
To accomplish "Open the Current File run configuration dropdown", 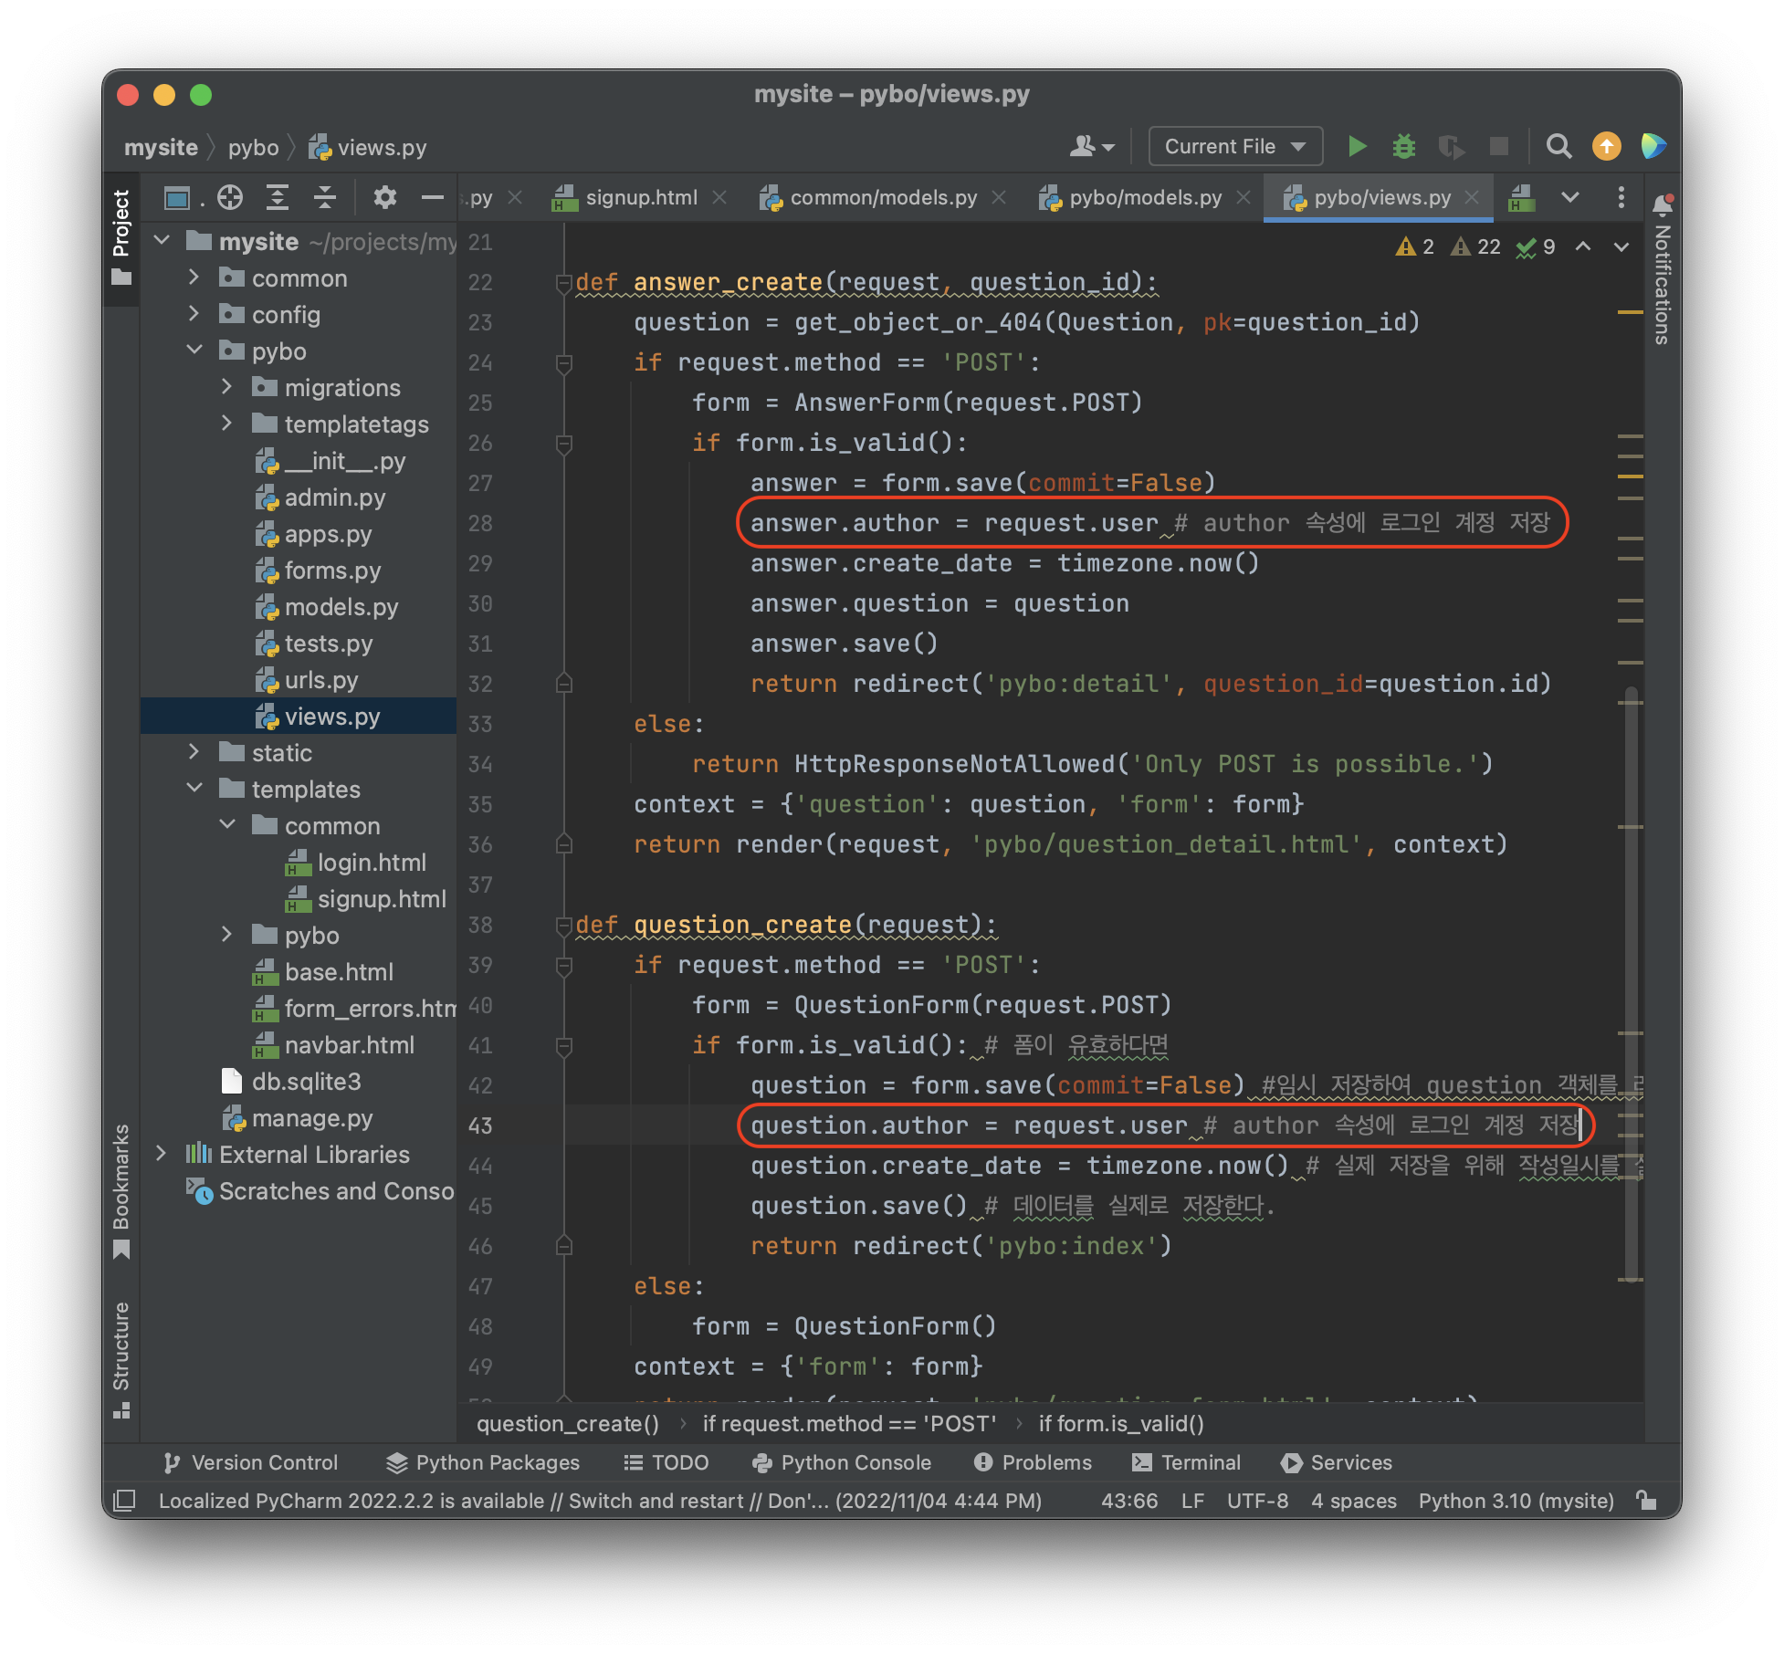I will (1235, 146).
